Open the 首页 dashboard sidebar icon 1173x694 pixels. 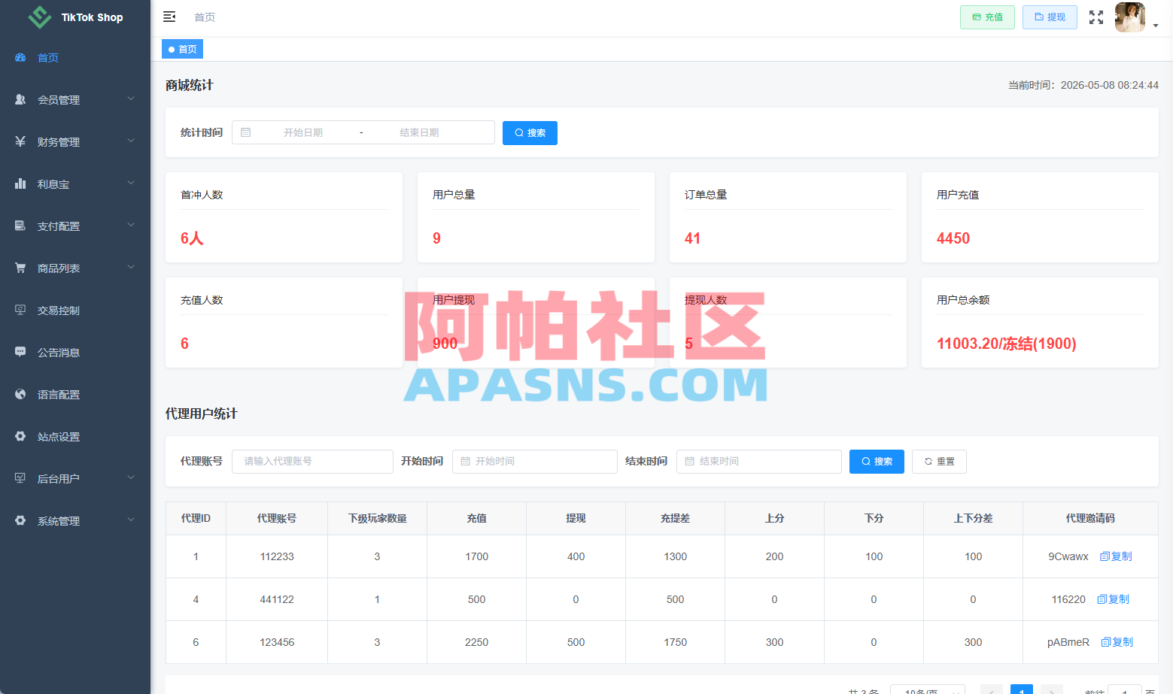coord(20,57)
